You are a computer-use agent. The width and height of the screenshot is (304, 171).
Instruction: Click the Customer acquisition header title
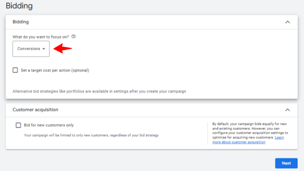(x=35, y=110)
